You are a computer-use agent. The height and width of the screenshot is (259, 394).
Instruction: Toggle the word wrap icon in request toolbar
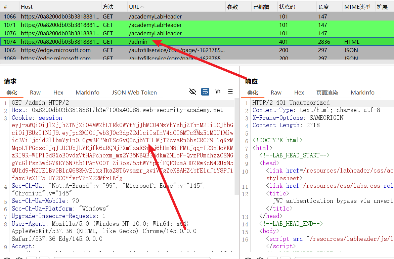(205, 91)
